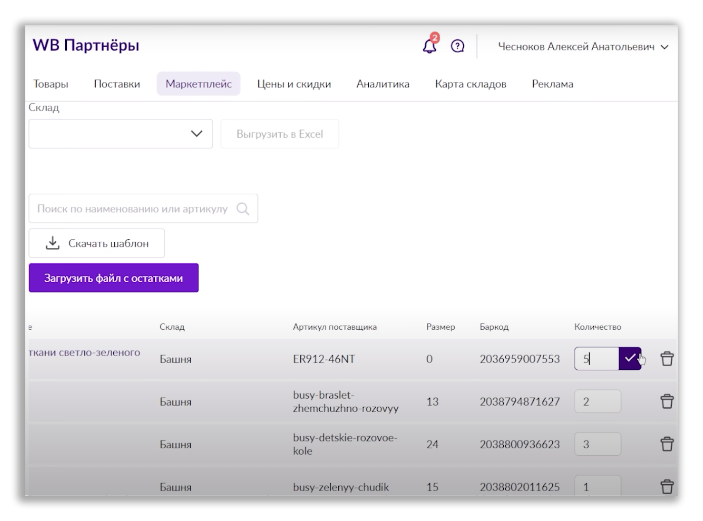Screen dimensions: 703x521
Task: Select barcode 2038794871627
Action: tap(519, 401)
